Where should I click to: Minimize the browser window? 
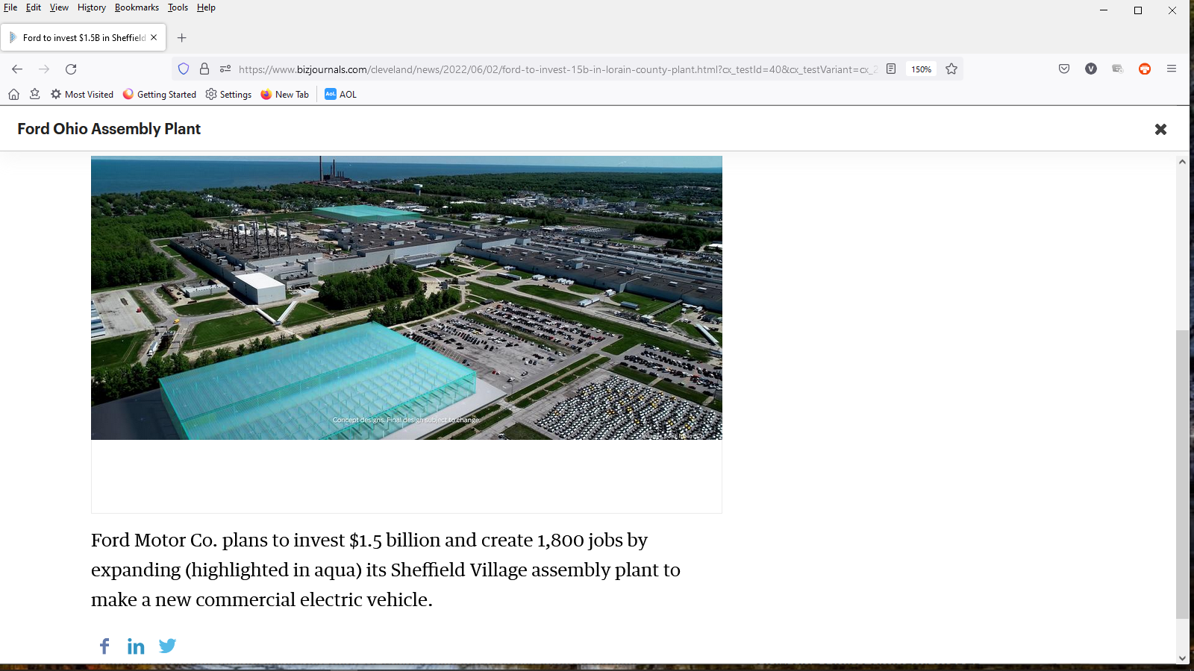tap(1104, 10)
